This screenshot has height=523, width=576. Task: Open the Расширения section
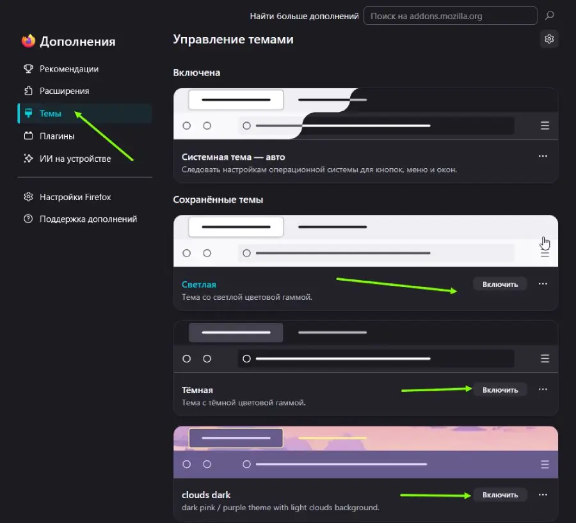click(x=84, y=91)
